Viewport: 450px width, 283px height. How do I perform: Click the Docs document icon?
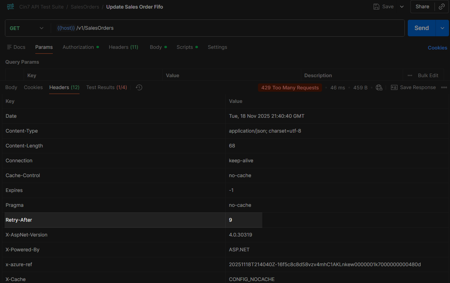pyautogui.click(x=9, y=47)
